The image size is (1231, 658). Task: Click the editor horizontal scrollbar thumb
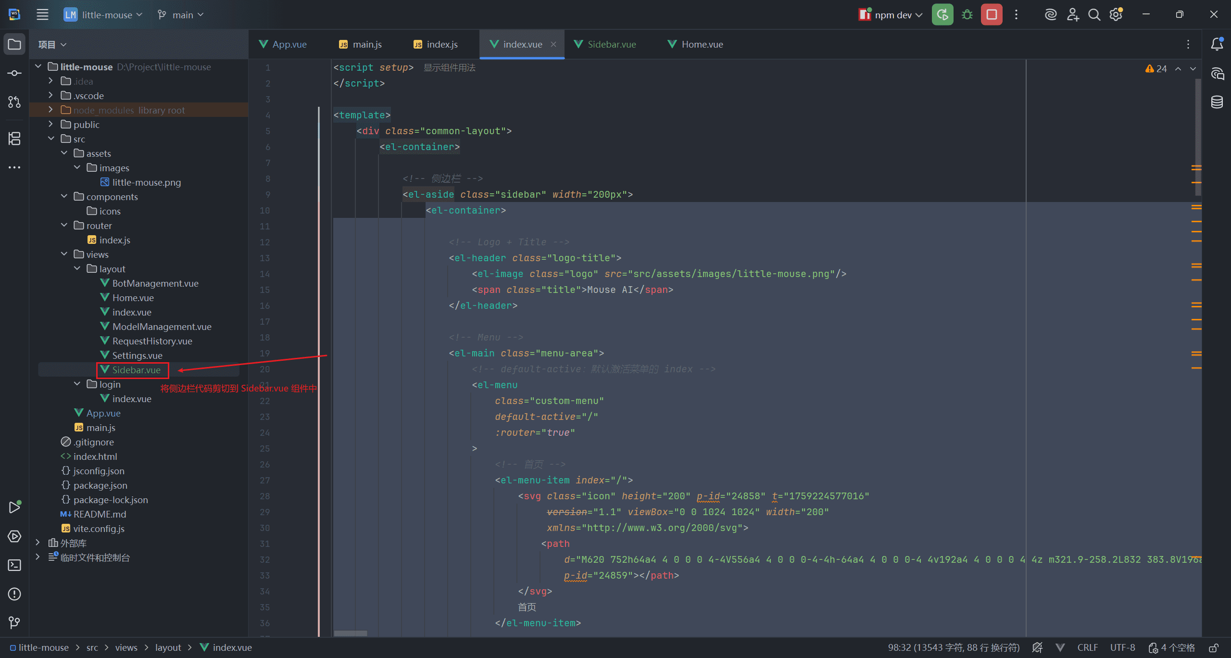[351, 633]
